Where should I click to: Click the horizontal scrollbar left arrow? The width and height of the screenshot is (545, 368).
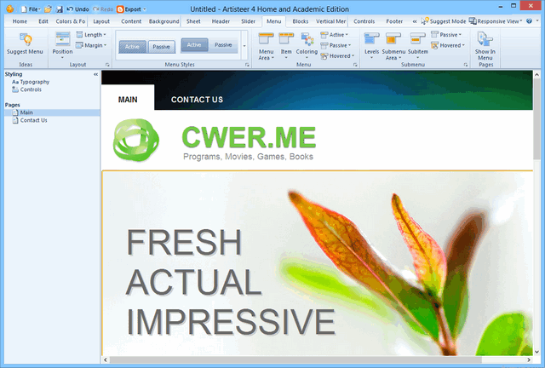tap(106, 360)
